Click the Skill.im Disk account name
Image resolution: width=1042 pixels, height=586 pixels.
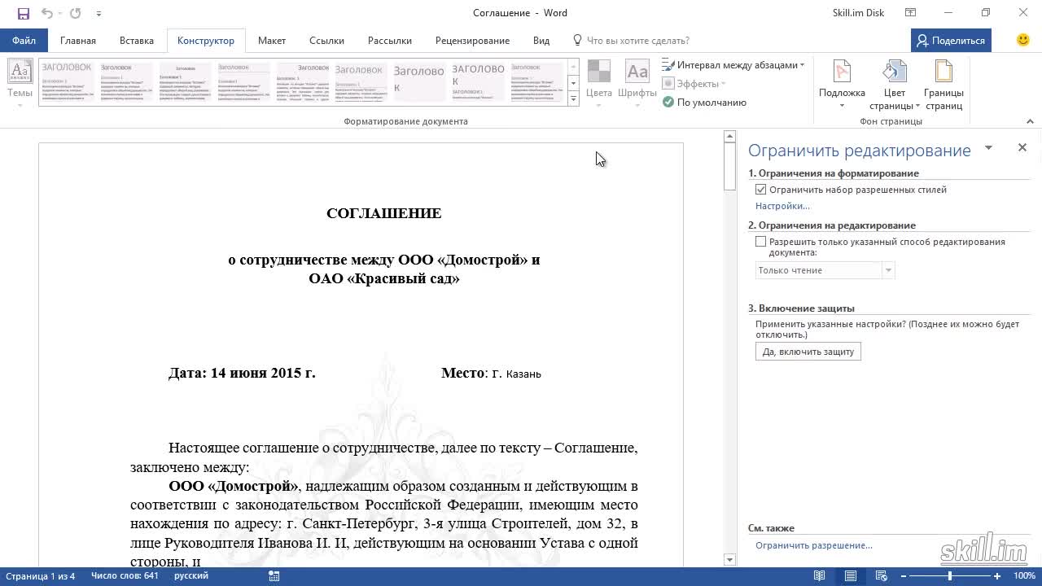point(858,13)
